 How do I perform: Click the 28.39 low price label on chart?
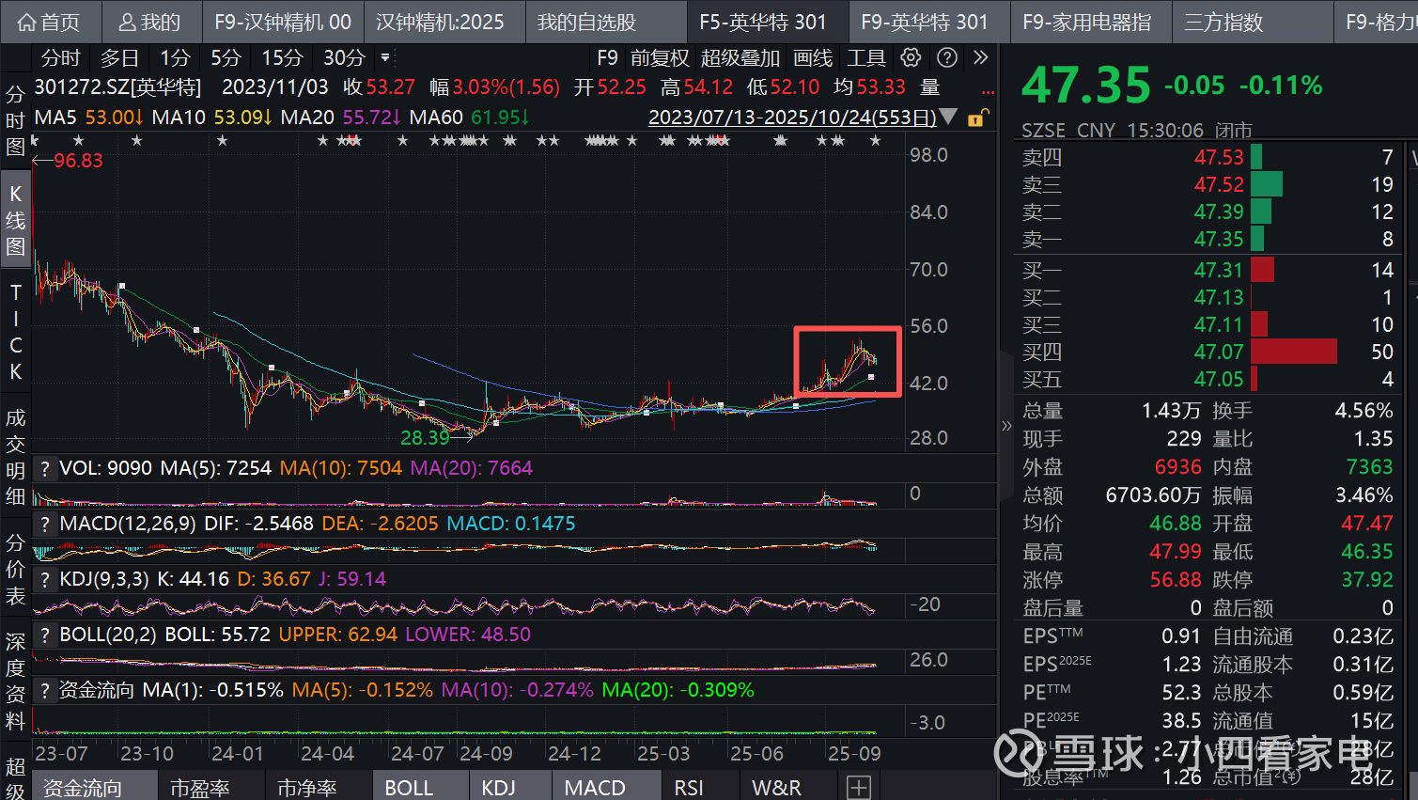tap(425, 437)
